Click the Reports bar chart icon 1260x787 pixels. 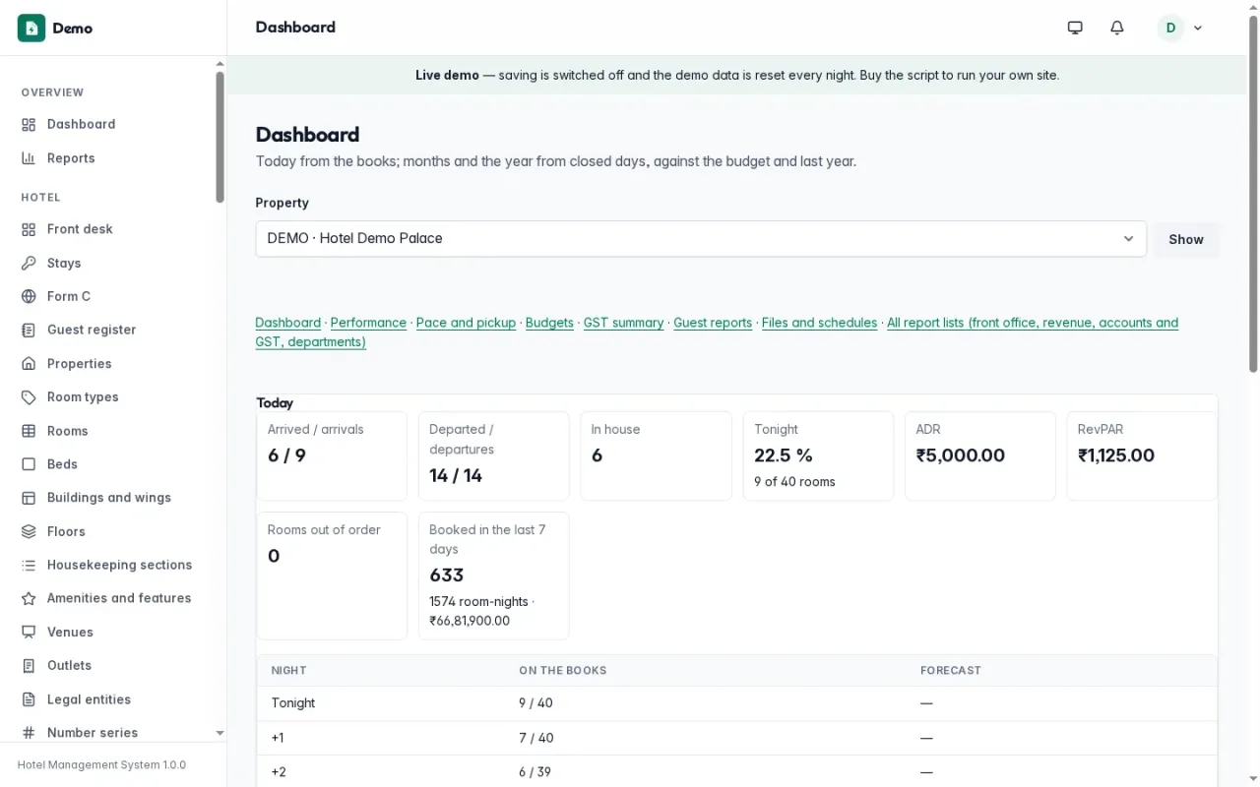[29, 158]
